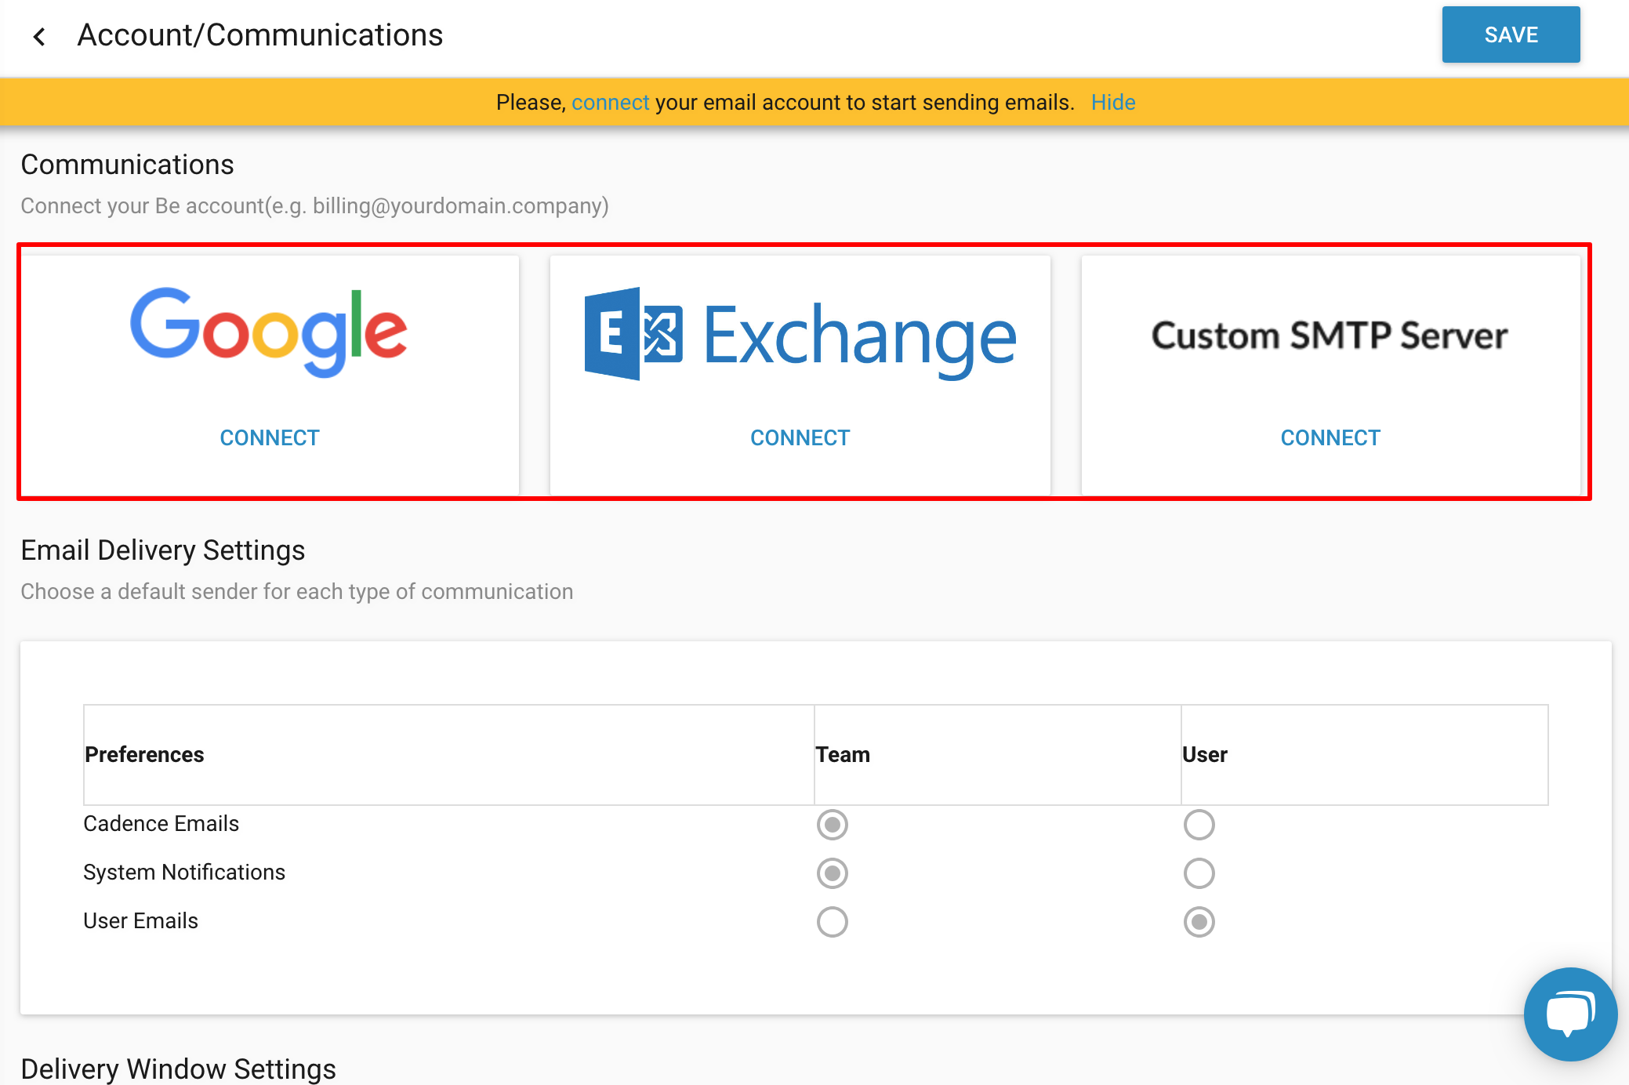
Task: Select Team for System Notifications
Action: point(833,873)
